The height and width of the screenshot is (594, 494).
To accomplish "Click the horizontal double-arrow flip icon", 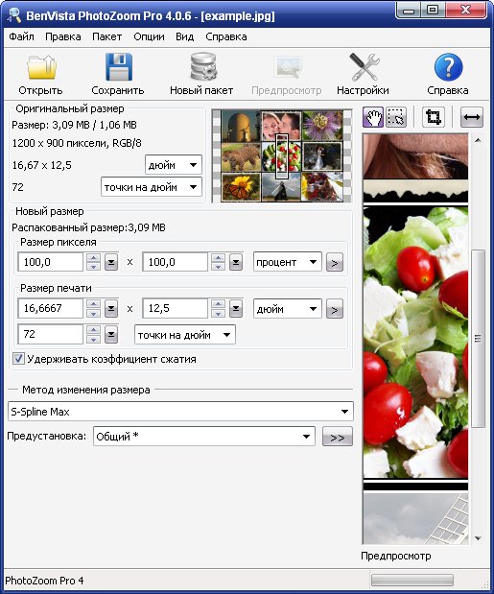I will 471,117.
